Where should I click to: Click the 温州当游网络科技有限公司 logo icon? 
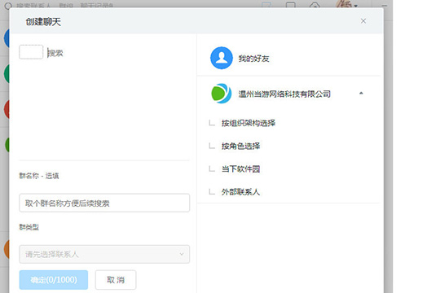coord(222,94)
